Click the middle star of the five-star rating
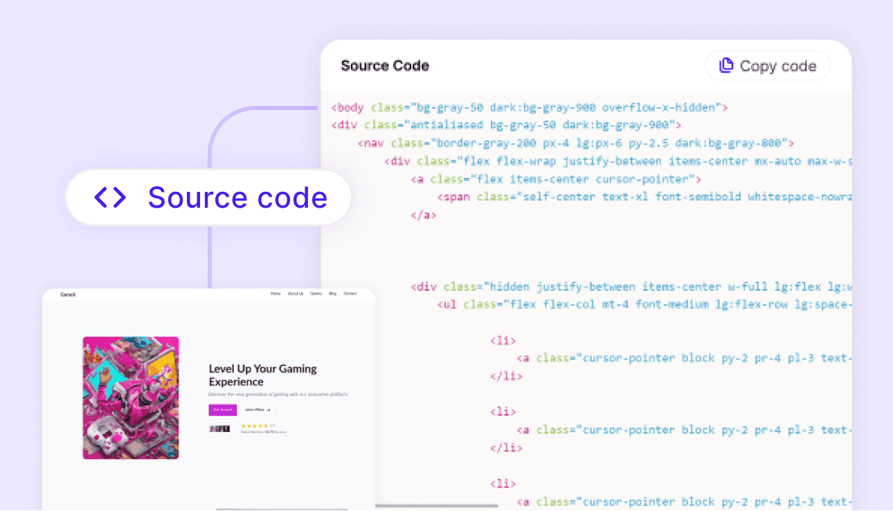 click(255, 426)
